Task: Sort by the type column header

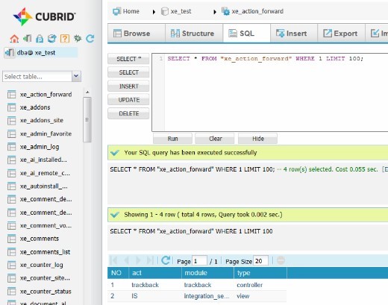Action: coord(260,273)
